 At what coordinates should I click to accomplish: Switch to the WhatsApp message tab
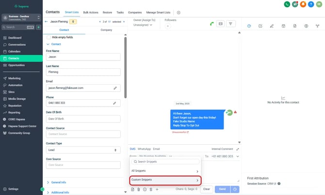click(144, 149)
